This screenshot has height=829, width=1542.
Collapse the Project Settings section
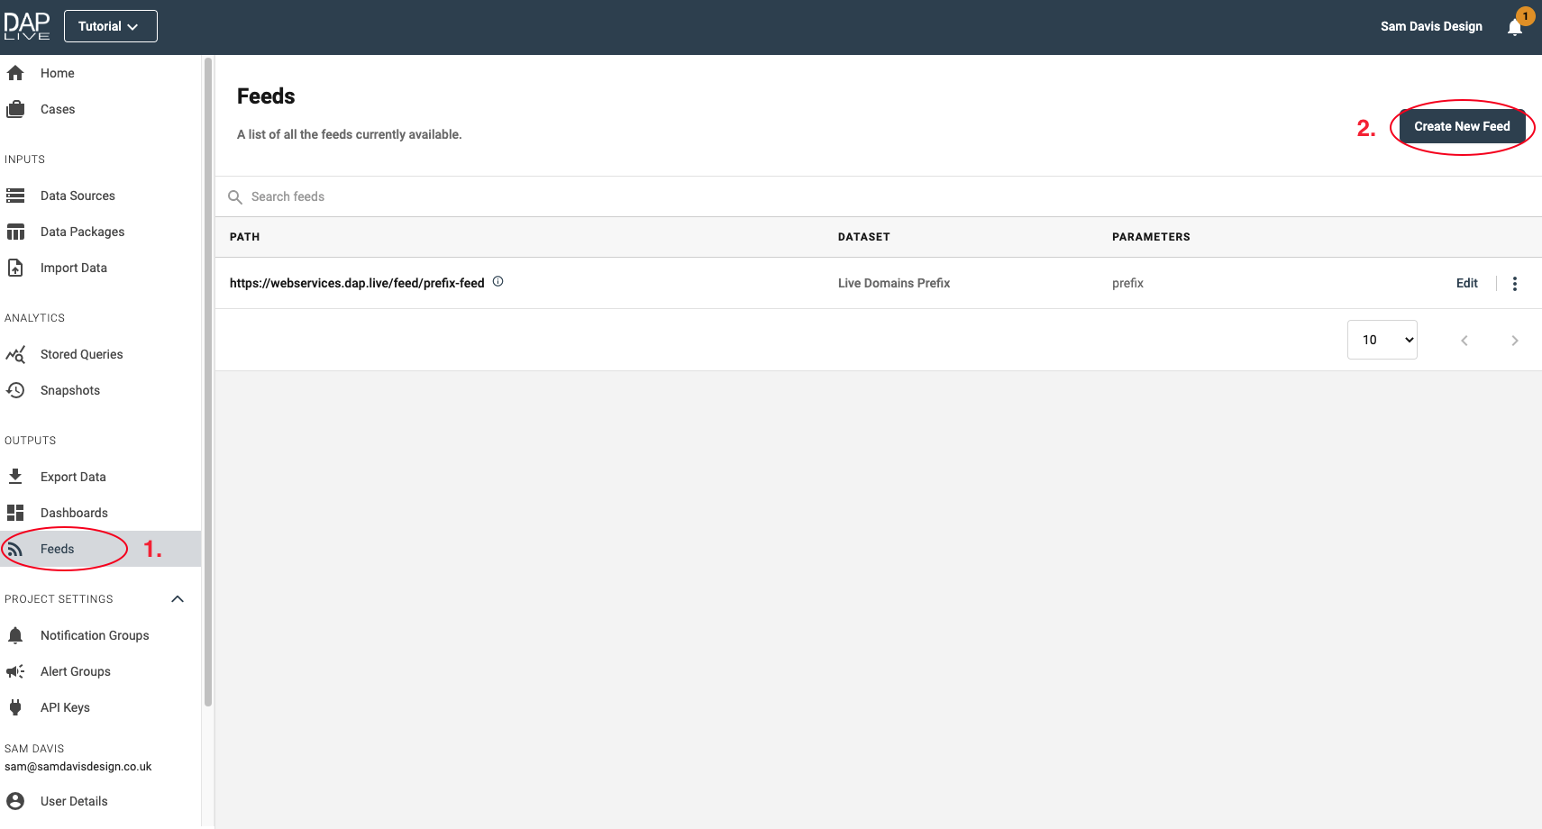point(178,599)
